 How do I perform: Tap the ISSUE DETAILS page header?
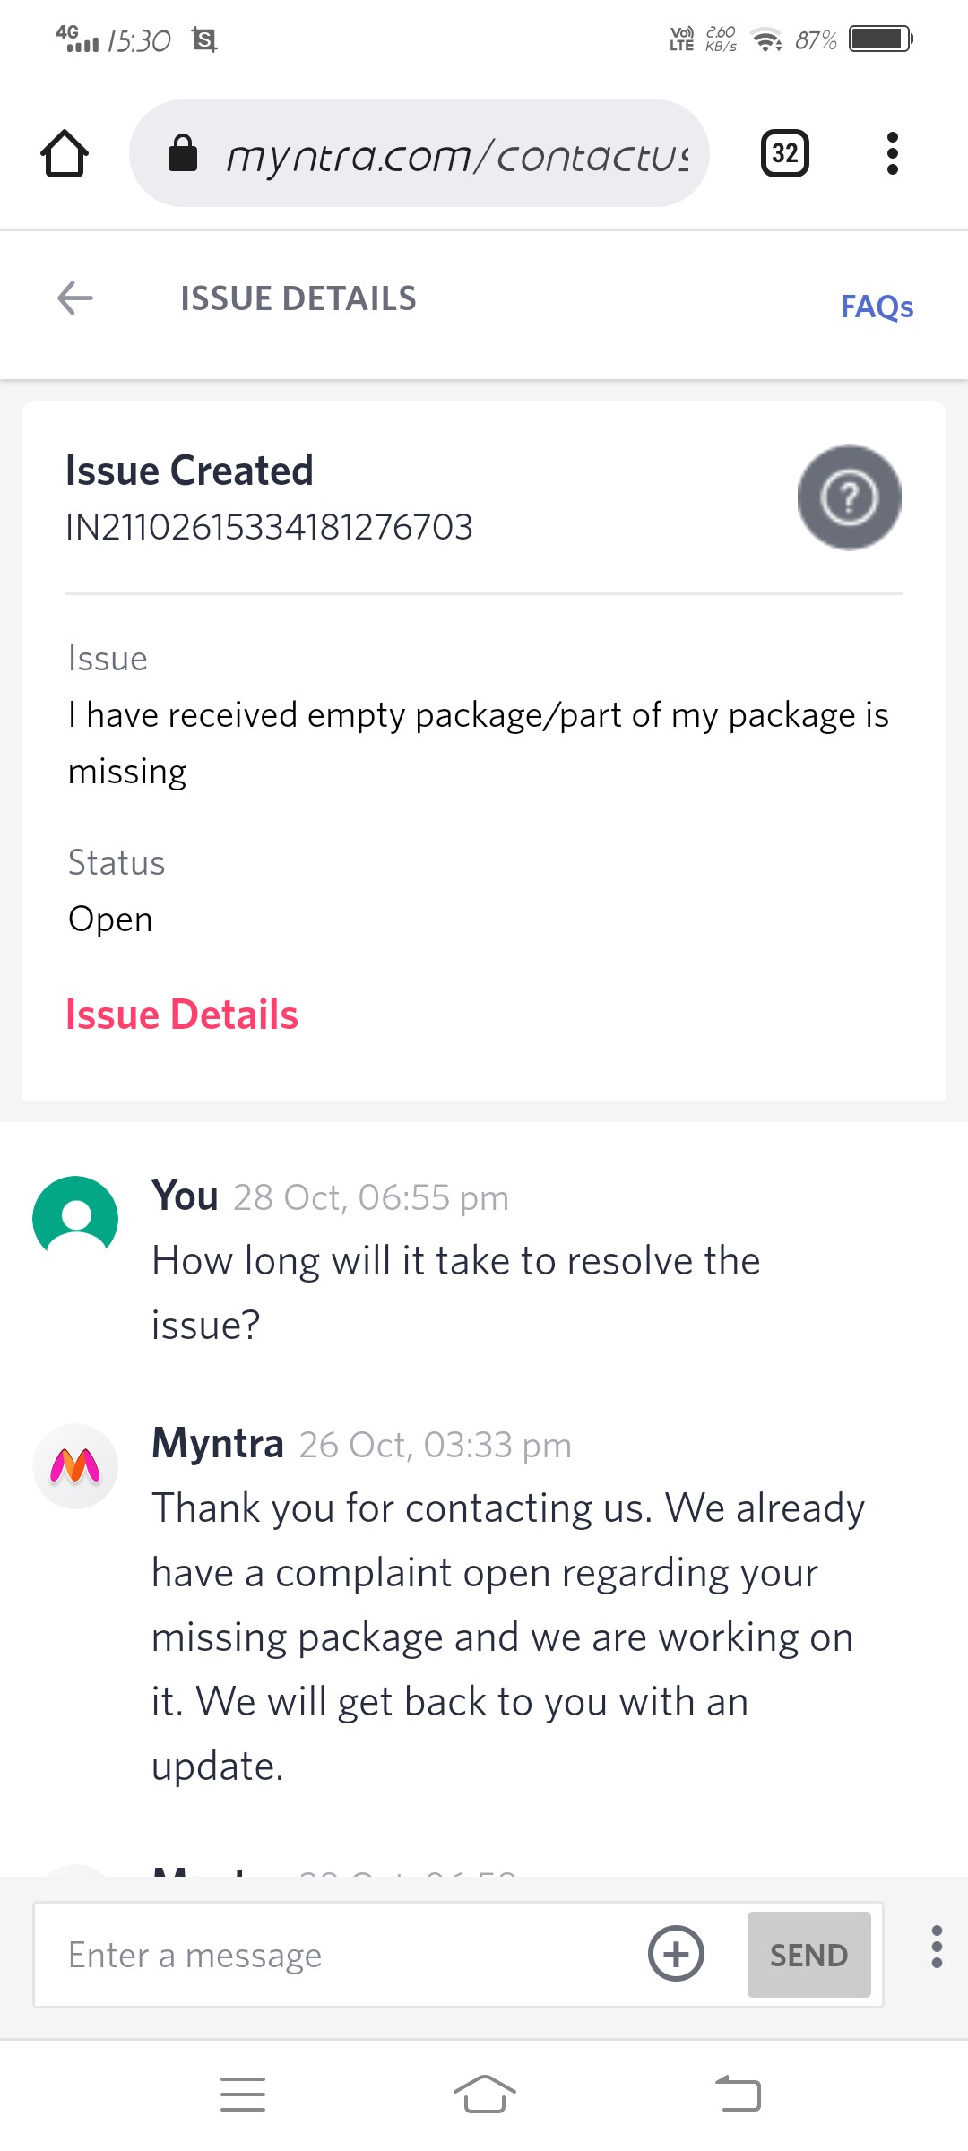(298, 298)
